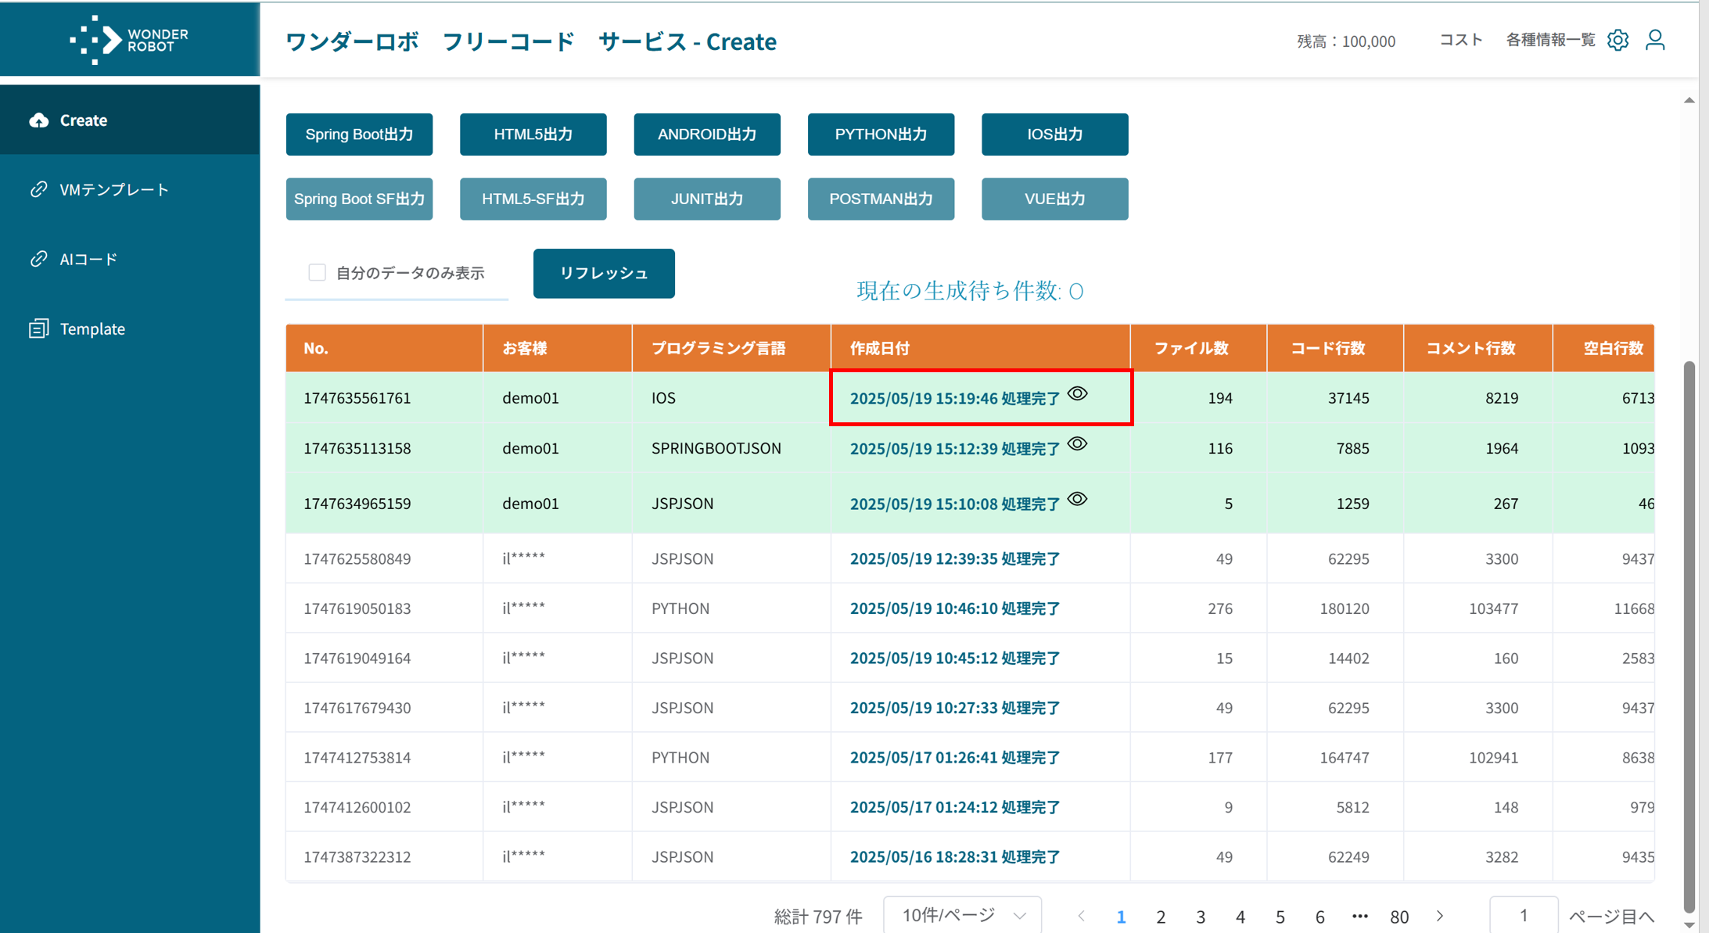Click the リフレッシュ button

point(604,273)
